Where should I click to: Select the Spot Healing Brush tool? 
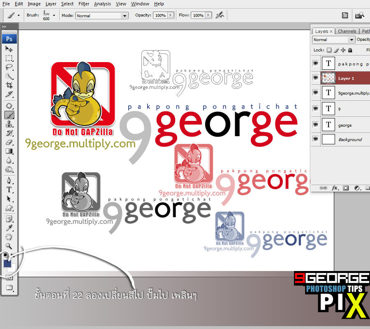click(9, 106)
